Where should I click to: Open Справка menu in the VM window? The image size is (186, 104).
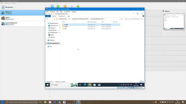[74, 12]
